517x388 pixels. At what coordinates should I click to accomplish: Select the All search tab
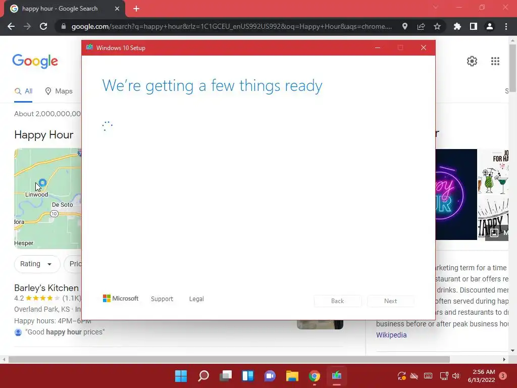click(x=23, y=91)
